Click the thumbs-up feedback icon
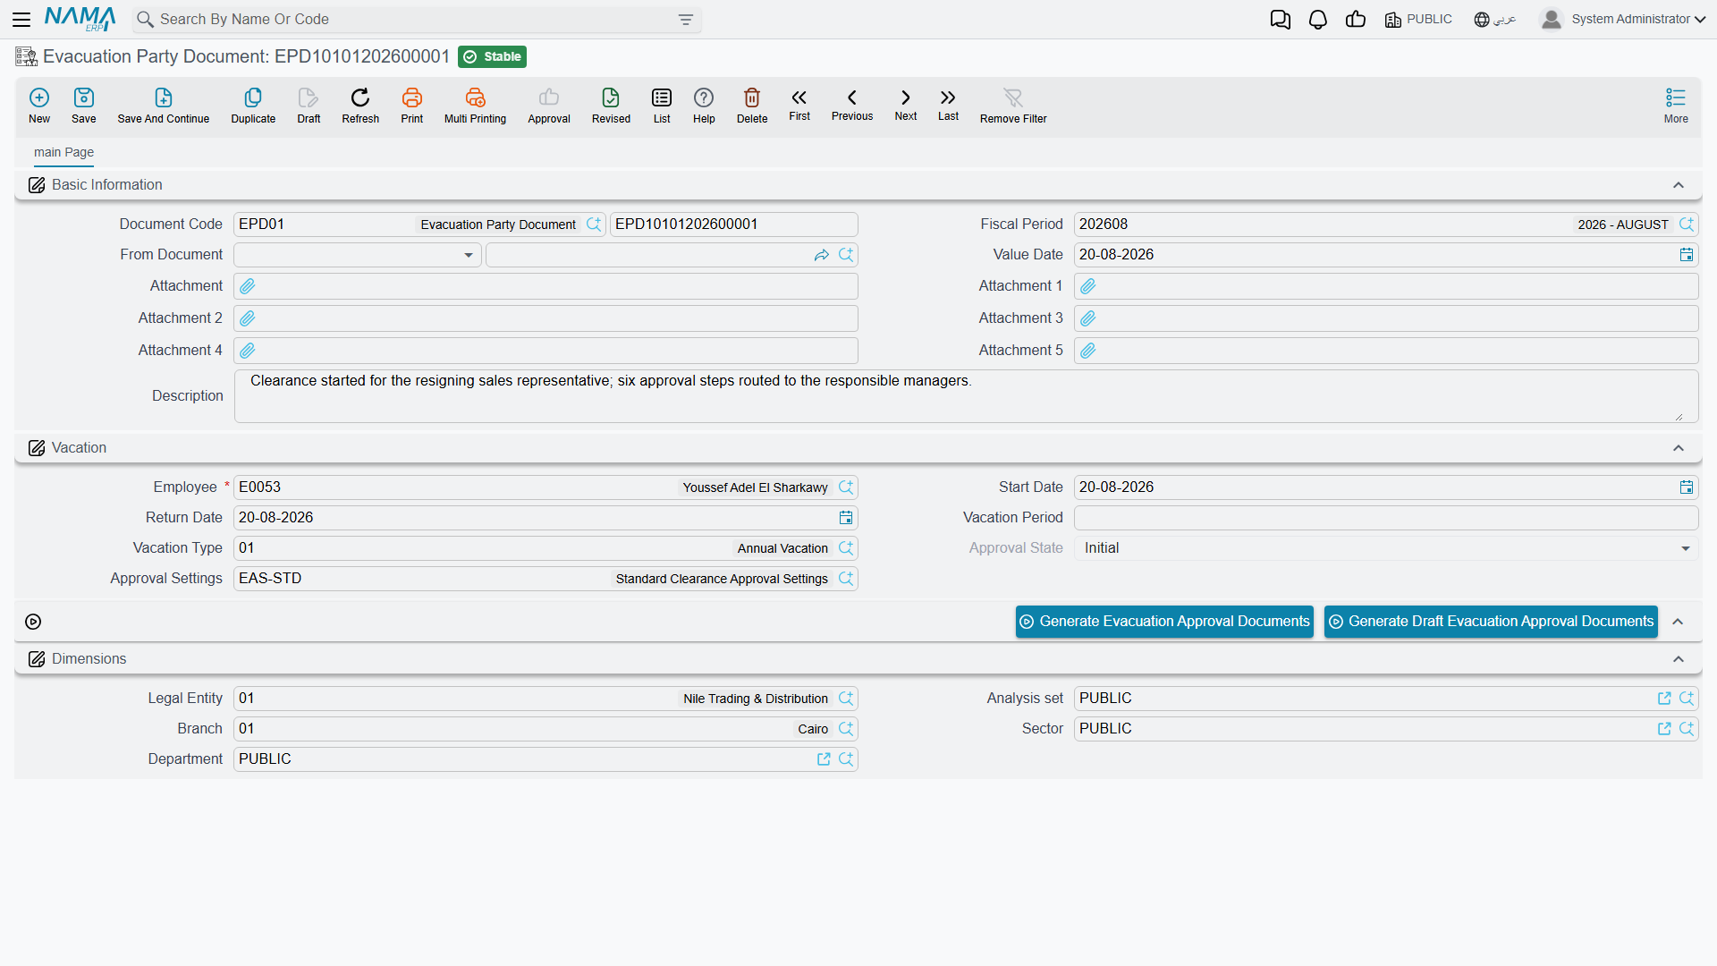This screenshot has height=966, width=1717. (1356, 20)
